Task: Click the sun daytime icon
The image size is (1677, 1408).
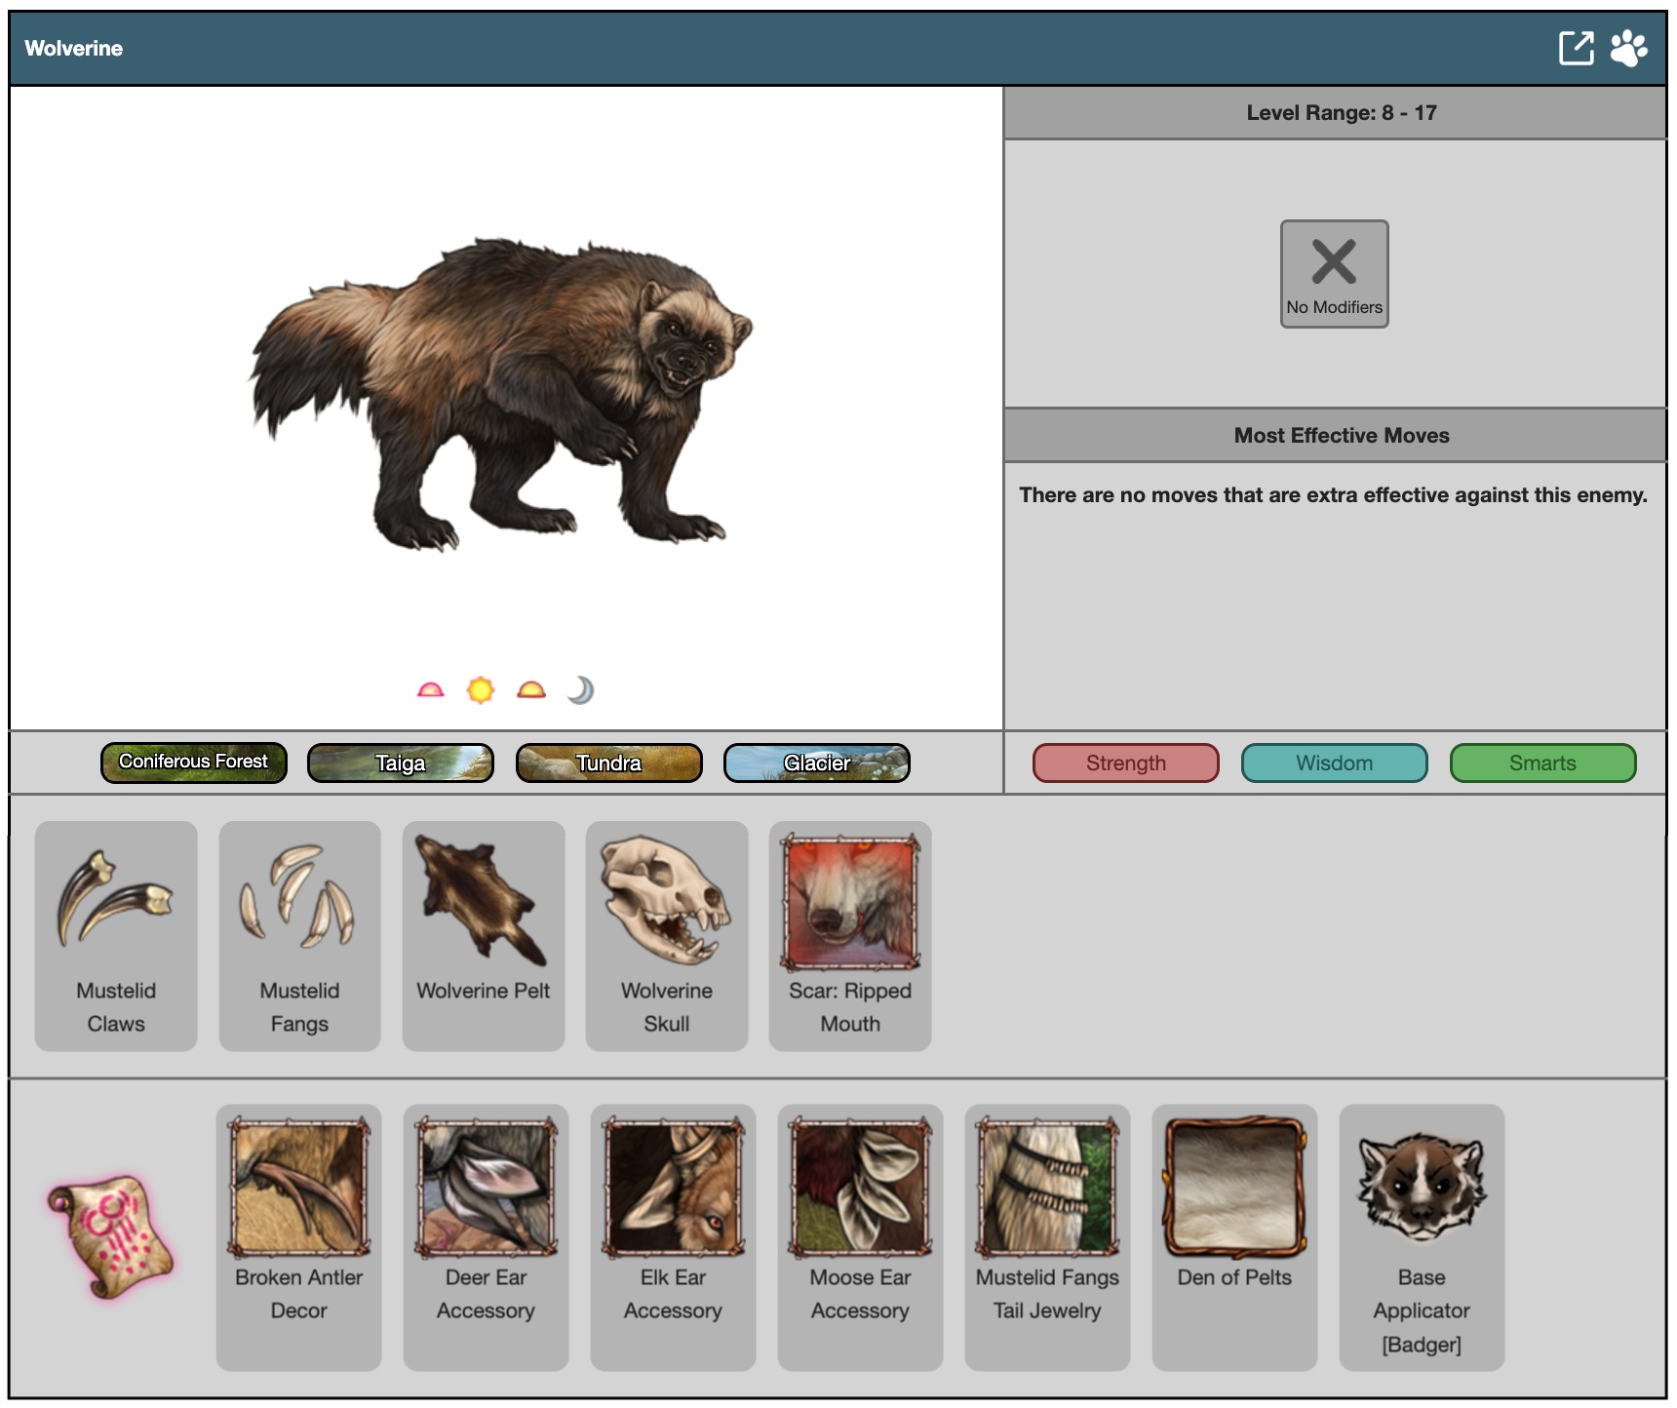Action: pyautogui.click(x=481, y=690)
